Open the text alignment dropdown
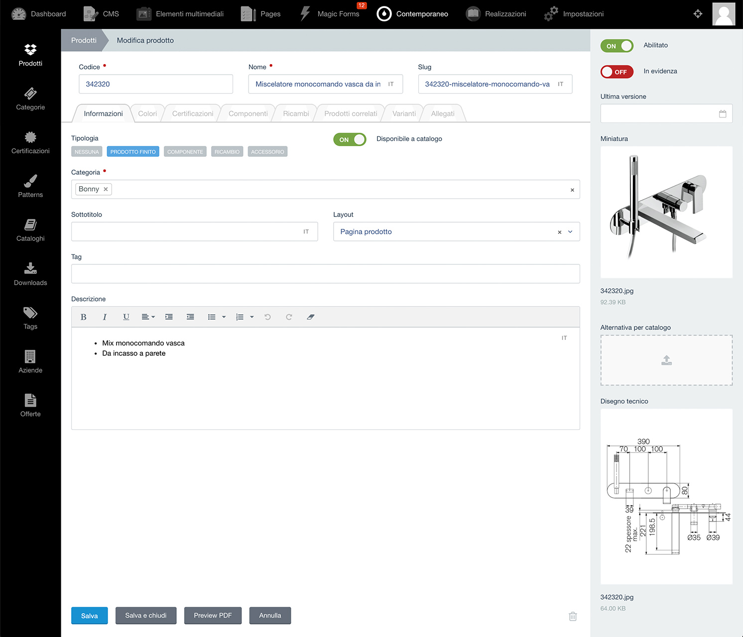This screenshot has width=743, height=637. (148, 317)
